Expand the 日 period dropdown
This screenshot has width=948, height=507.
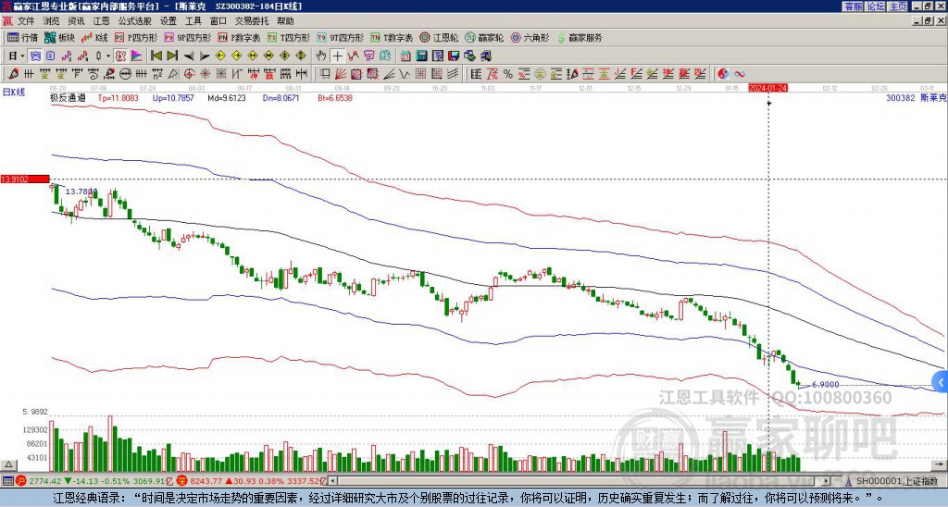pos(22,56)
